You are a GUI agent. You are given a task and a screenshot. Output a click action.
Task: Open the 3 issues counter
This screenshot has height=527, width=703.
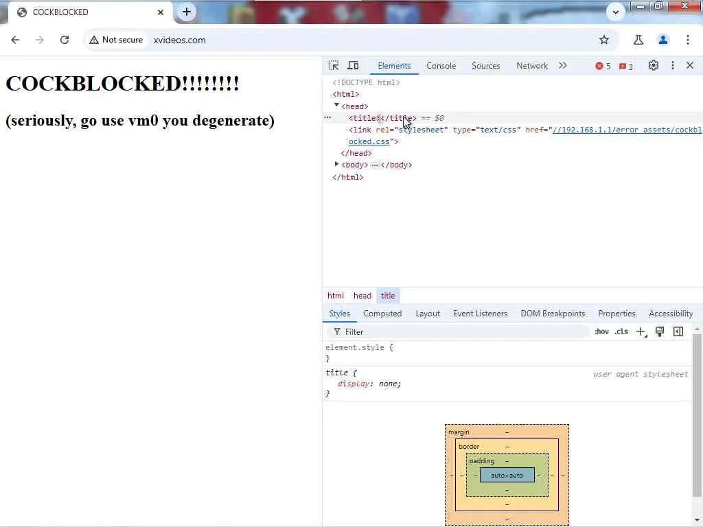coord(626,67)
